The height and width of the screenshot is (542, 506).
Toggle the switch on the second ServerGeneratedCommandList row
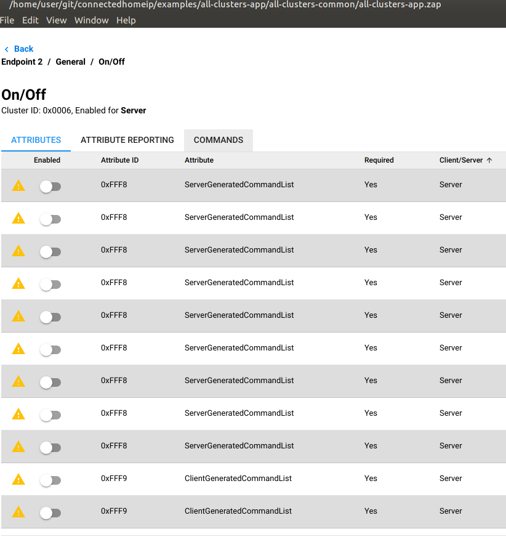click(x=50, y=218)
